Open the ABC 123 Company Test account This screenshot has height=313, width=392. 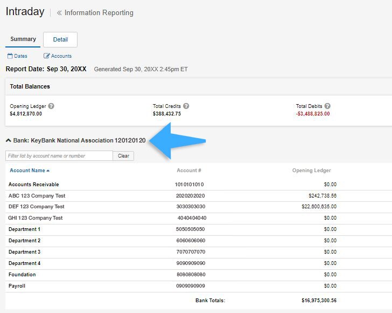tap(36, 196)
